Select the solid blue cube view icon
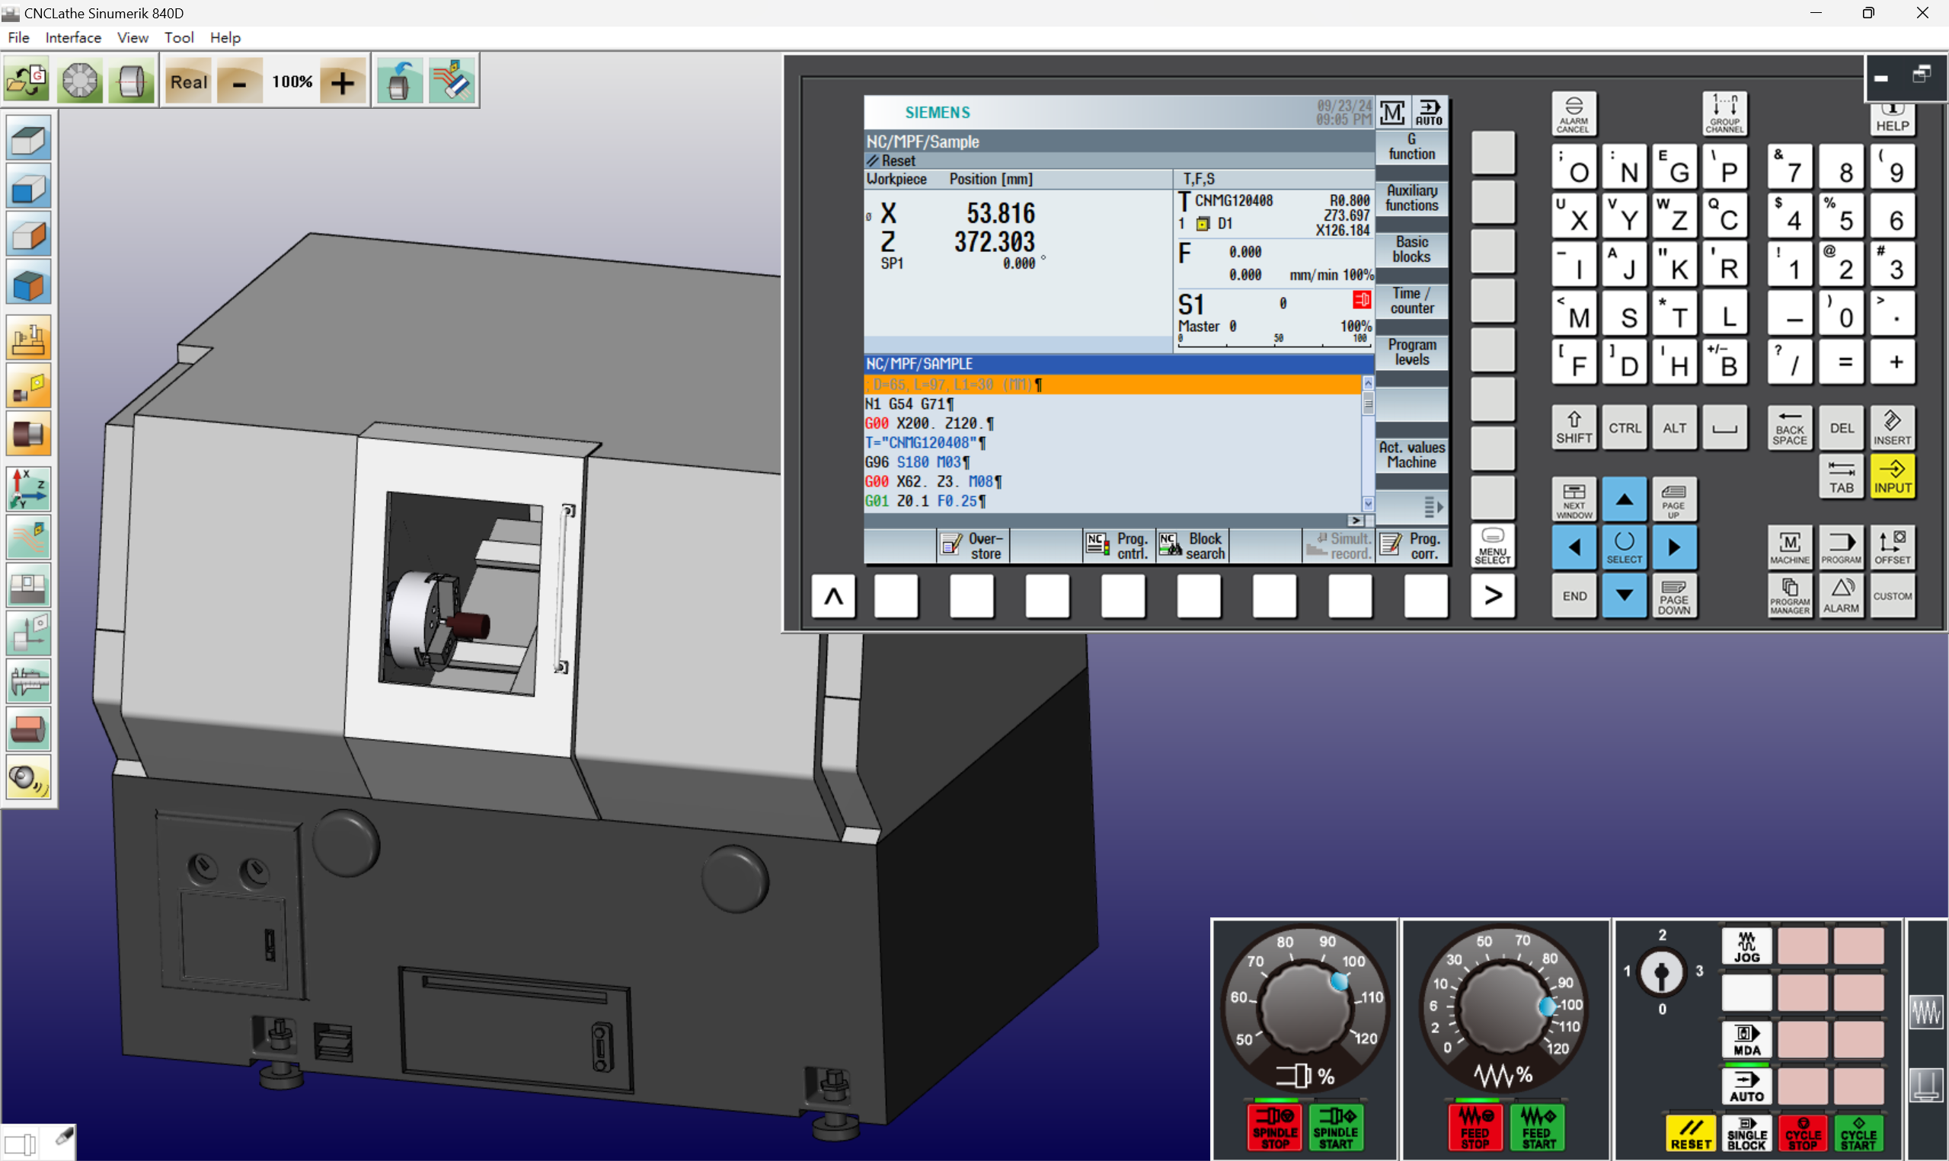Image resolution: width=1949 pixels, height=1161 pixels. 28,283
